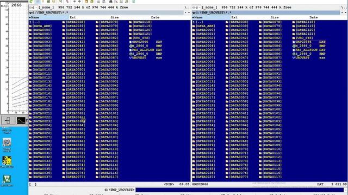Open the right panel drive dropdown 'd'
This screenshot has width=348, height=195.
pos(196,7)
